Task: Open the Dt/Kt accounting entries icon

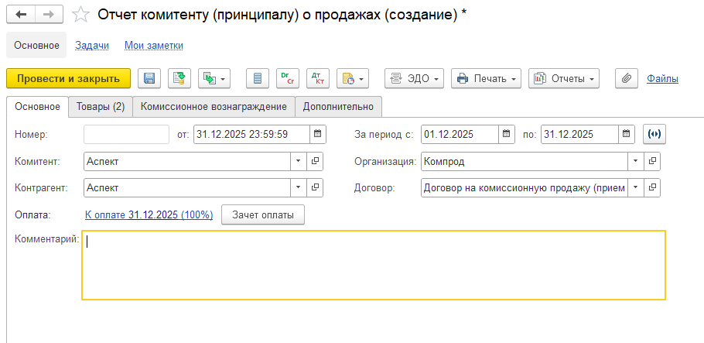Action: [317, 78]
